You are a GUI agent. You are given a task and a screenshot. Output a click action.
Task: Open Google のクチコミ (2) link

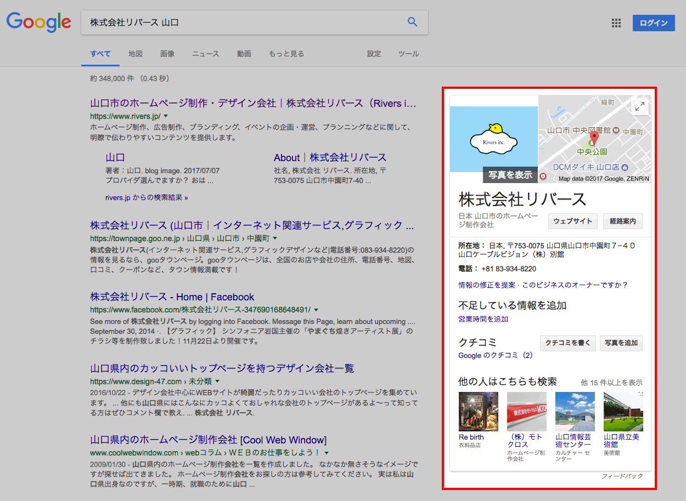click(496, 355)
